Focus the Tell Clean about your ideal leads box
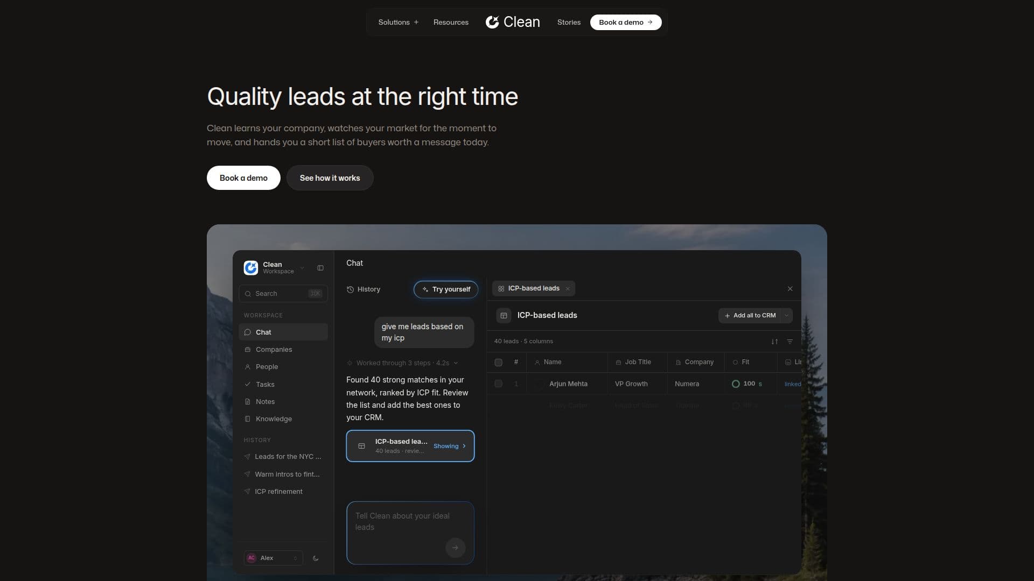The width and height of the screenshot is (1034, 581). [410, 533]
